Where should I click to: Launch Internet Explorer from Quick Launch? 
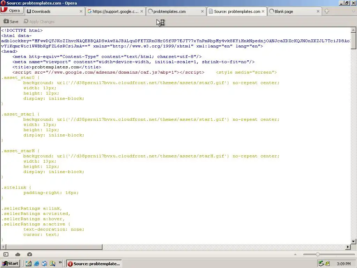(36, 264)
